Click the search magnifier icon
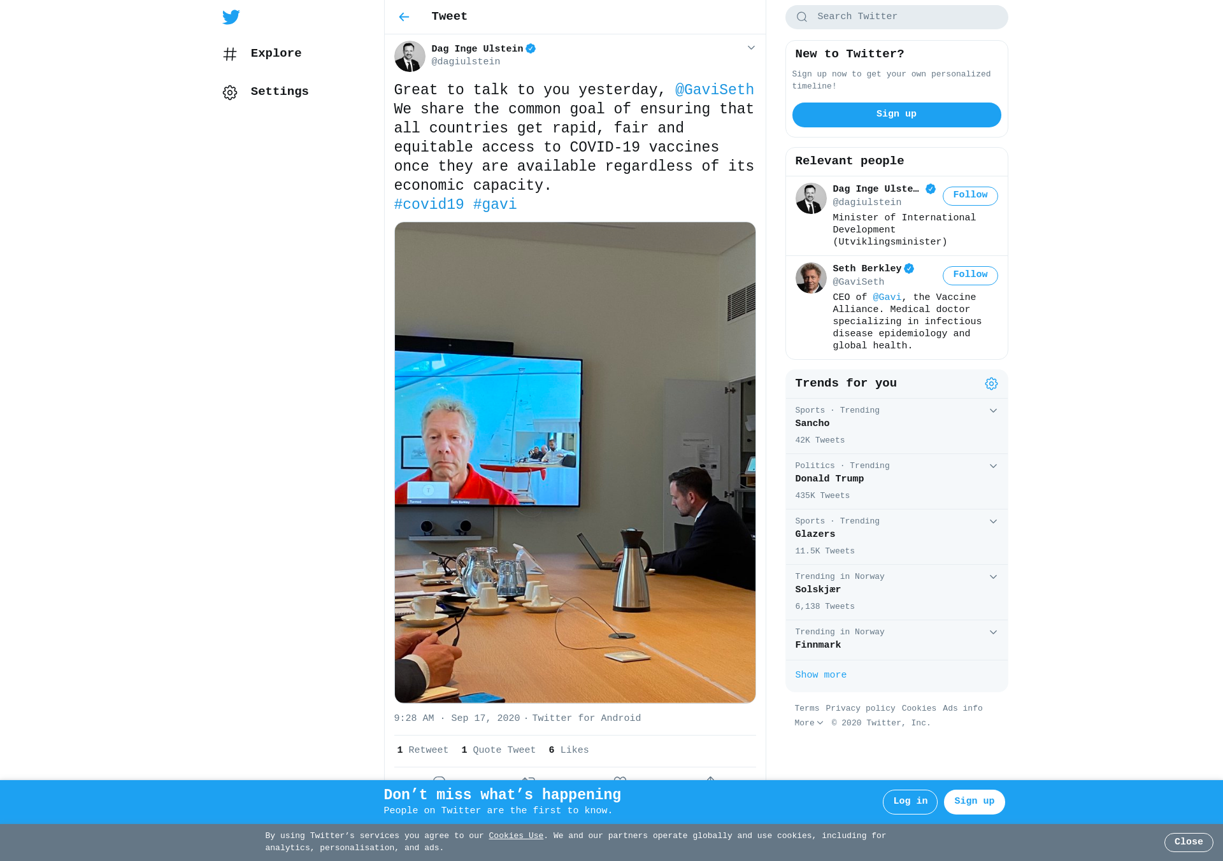This screenshot has width=1223, height=861. pos(802,17)
